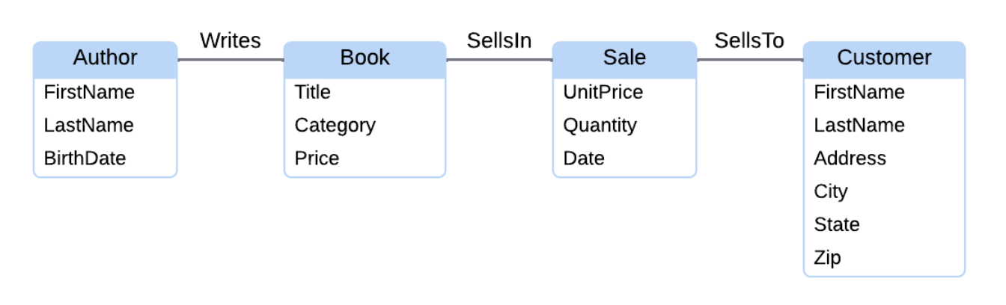The image size is (1006, 305).
Task: Click the Writes relationship label
Action: [230, 40]
